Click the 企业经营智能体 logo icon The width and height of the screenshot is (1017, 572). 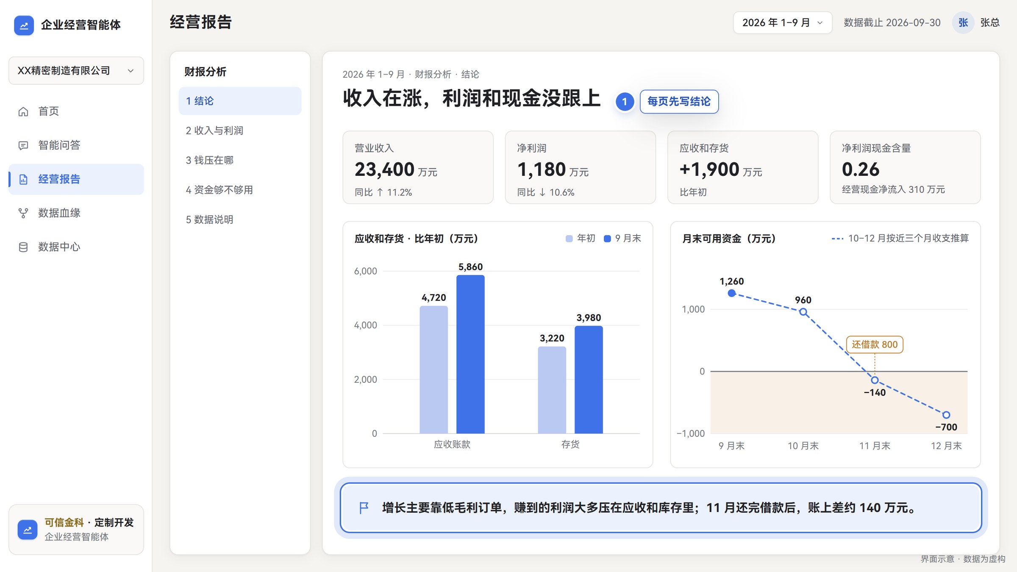point(24,25)
